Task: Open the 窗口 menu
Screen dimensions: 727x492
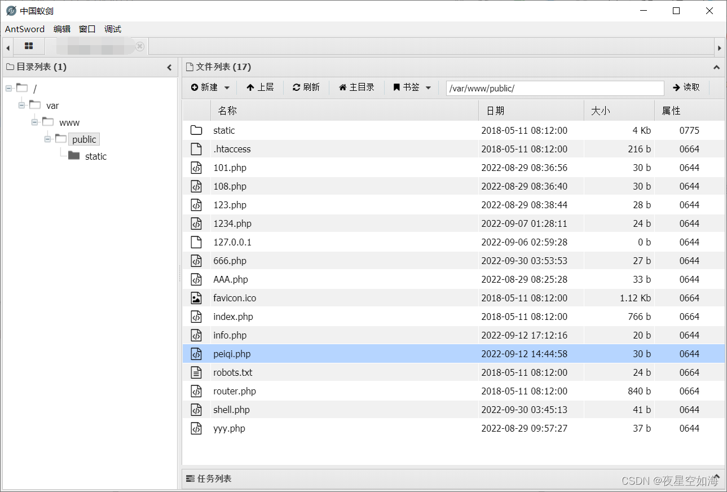Action: (87, 29)
